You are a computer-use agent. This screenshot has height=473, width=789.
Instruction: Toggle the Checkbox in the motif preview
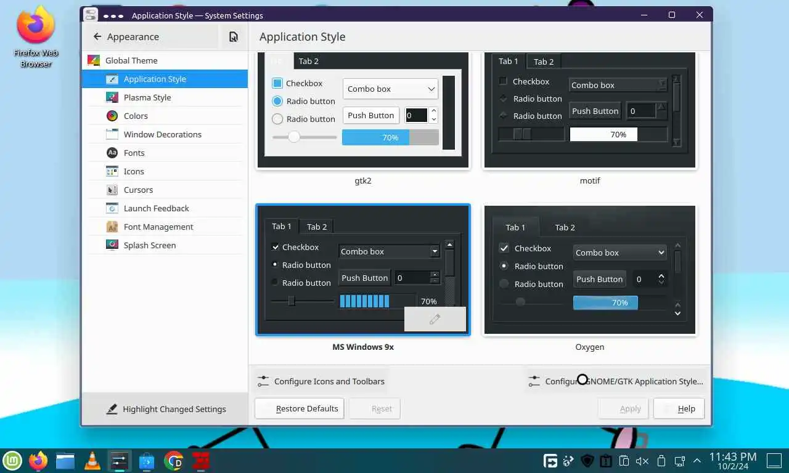click(x=503, y=81)
